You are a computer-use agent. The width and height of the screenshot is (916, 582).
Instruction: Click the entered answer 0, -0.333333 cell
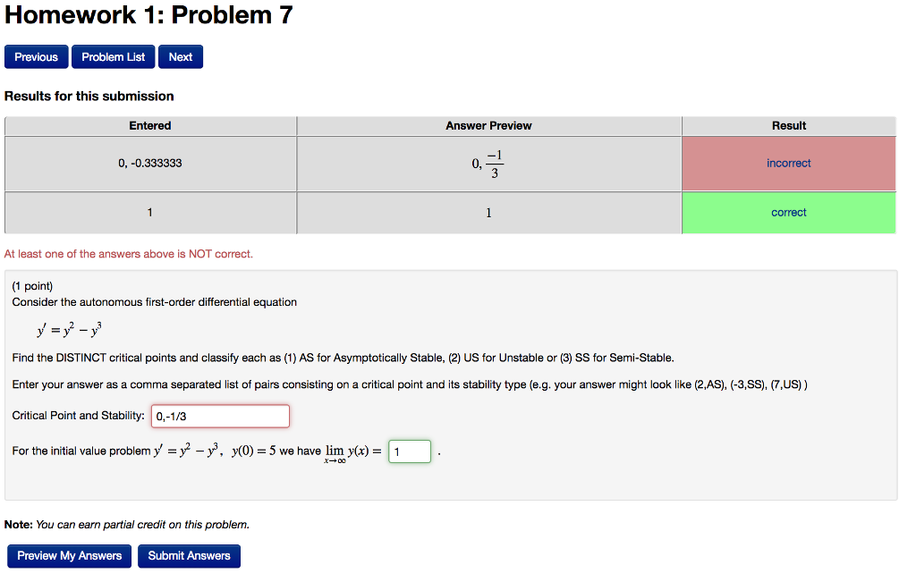coord(149,163)
